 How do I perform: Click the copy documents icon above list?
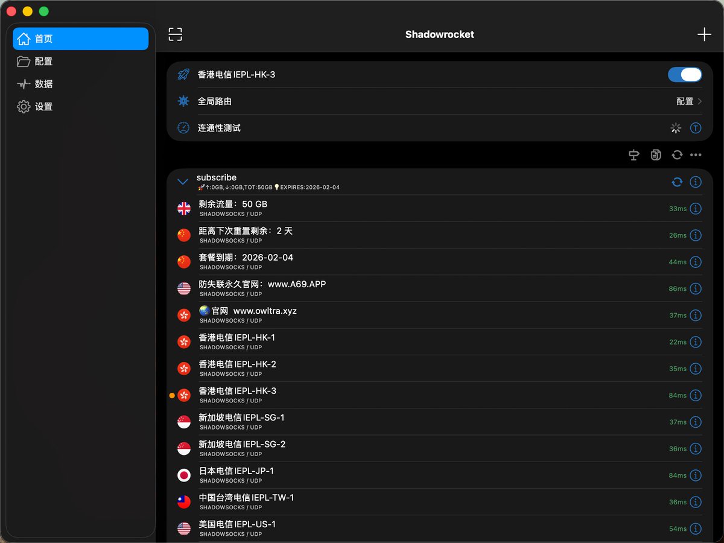coord(656,155)
